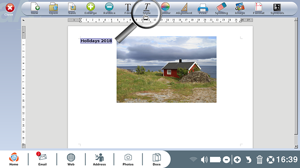The height and width of the screenshot is (168, 300).
Task: Open the trash bin
Action: [259, 160]
